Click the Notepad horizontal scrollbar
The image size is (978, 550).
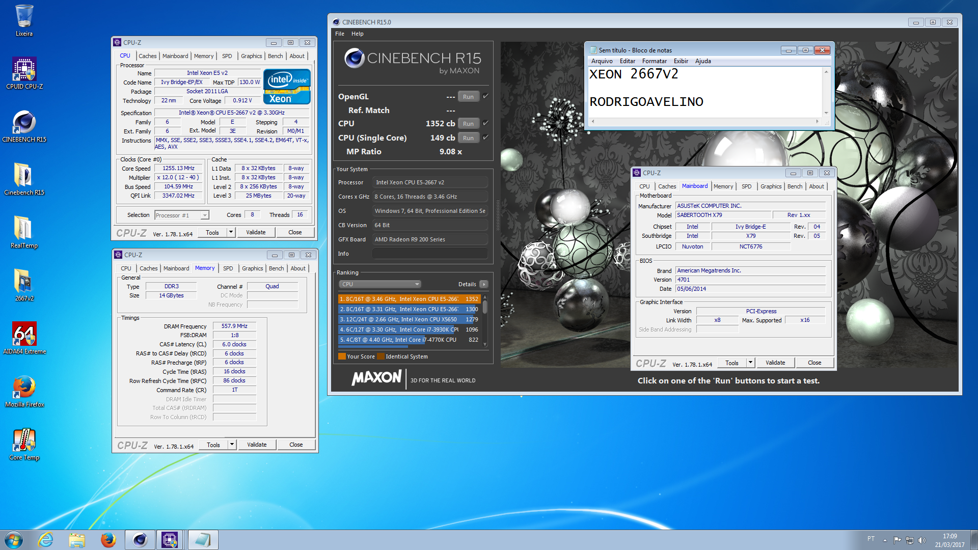(705, 121)
